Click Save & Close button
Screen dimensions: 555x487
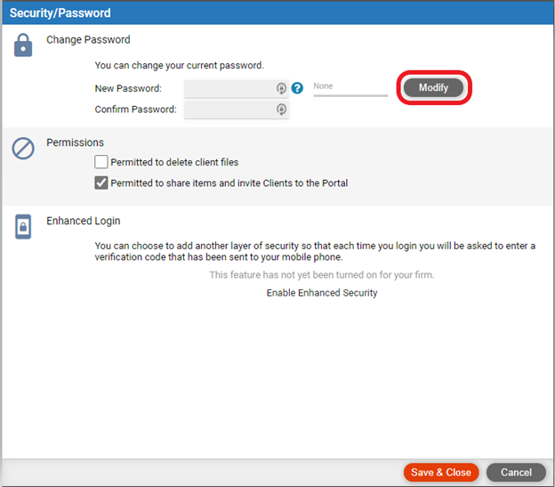click(441, 472)
